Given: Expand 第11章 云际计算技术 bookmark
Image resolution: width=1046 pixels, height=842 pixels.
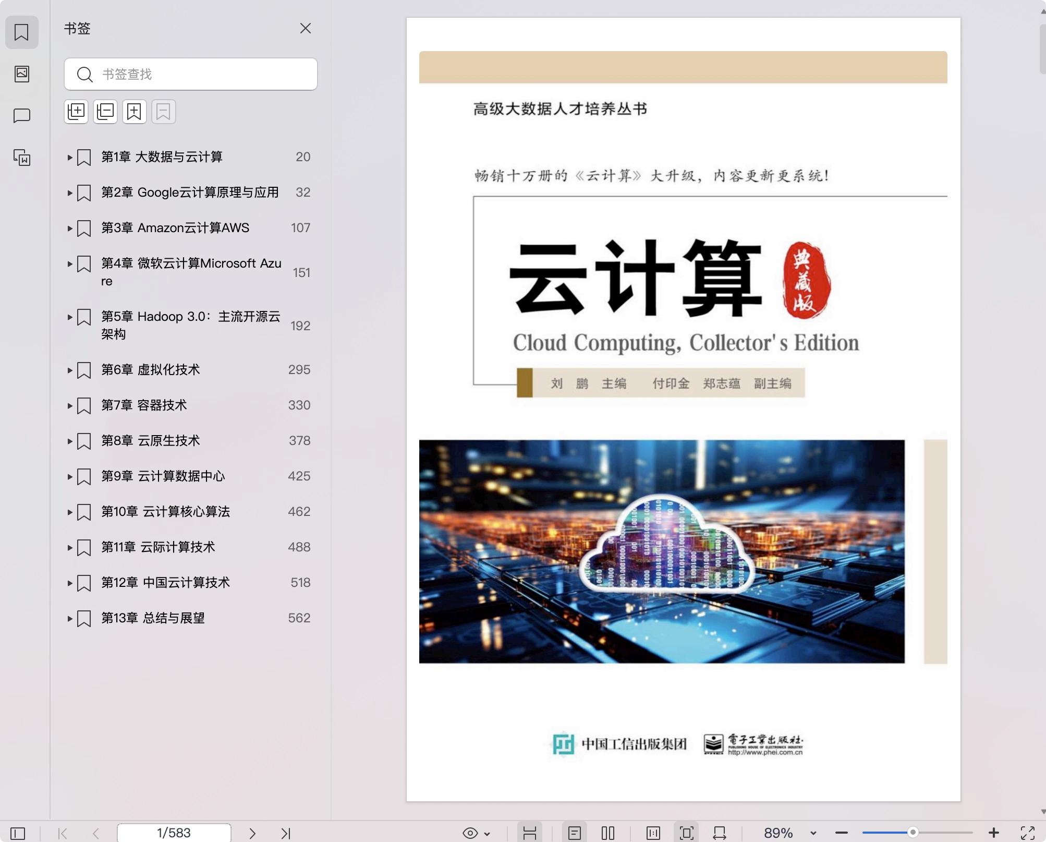Looking at the screenshot, I should click(x=69, y=547).
